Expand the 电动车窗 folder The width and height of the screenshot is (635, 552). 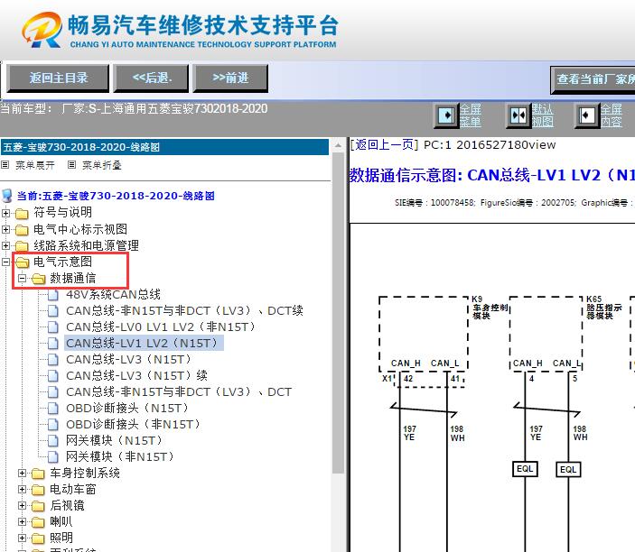click(x=23, y=490)
